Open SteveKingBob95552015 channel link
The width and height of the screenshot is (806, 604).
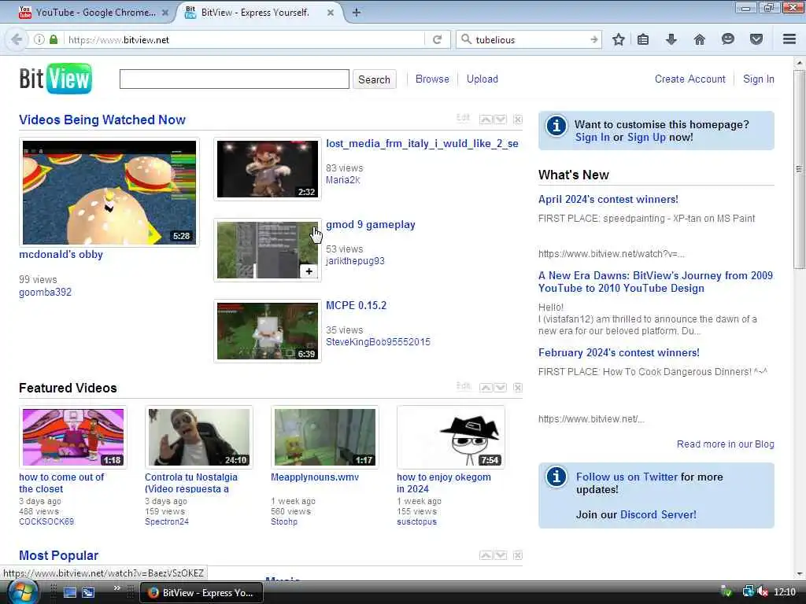point(378,342)
